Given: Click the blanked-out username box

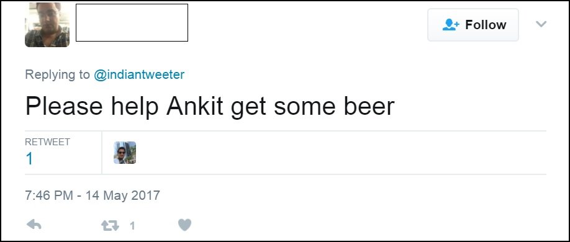Looking at the screenshot, I should pos(132,22).
